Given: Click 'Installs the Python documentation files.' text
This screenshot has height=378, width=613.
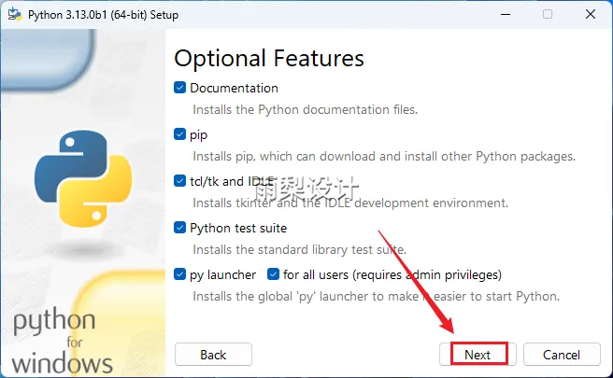Looking at the screenshot, I should pos(305,110).
